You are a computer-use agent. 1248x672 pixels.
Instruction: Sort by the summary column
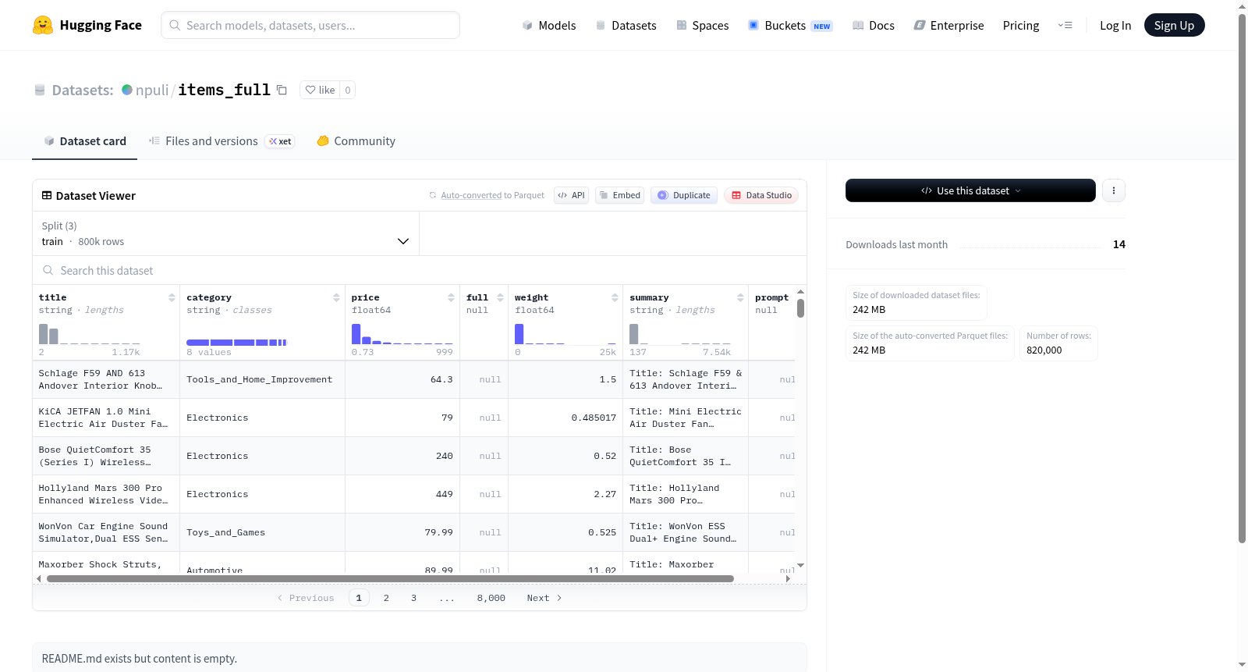pos(740,297)
